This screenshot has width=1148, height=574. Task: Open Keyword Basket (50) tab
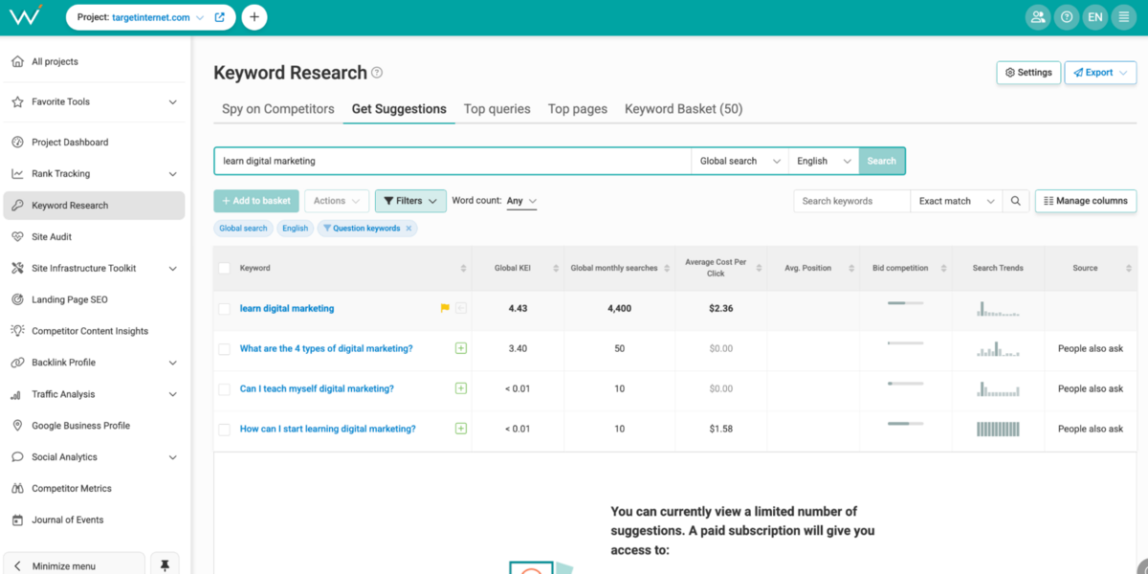coord(684,109)
